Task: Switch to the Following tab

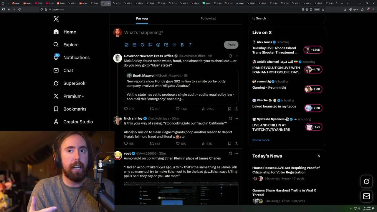Action: (208, 18)
